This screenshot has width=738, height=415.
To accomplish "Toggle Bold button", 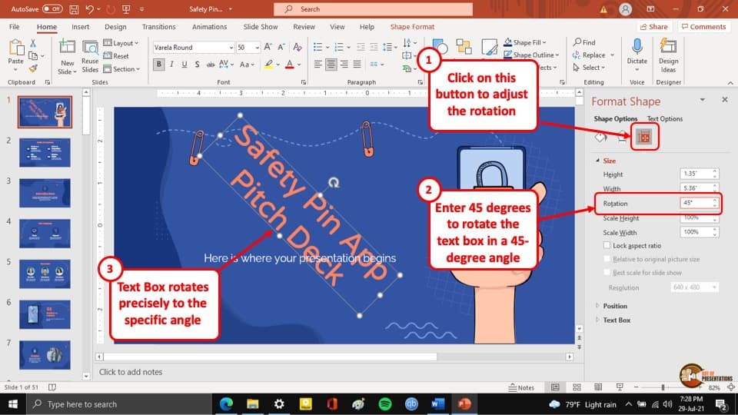I will pyautogui.click(x=158, y=65).
